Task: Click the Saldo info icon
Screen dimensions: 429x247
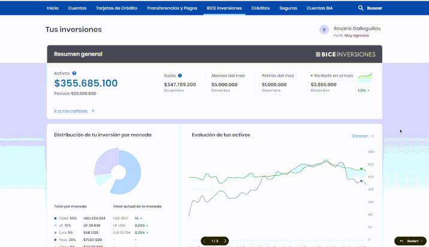Action: point(180,76)
